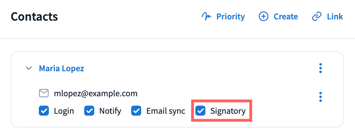355x140 pixels.
Task: Click the Priority button label
Action: pyautogui.click(x=231, y=17)
